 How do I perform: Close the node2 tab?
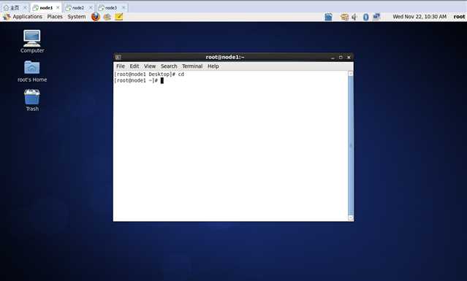pos(91,7)
